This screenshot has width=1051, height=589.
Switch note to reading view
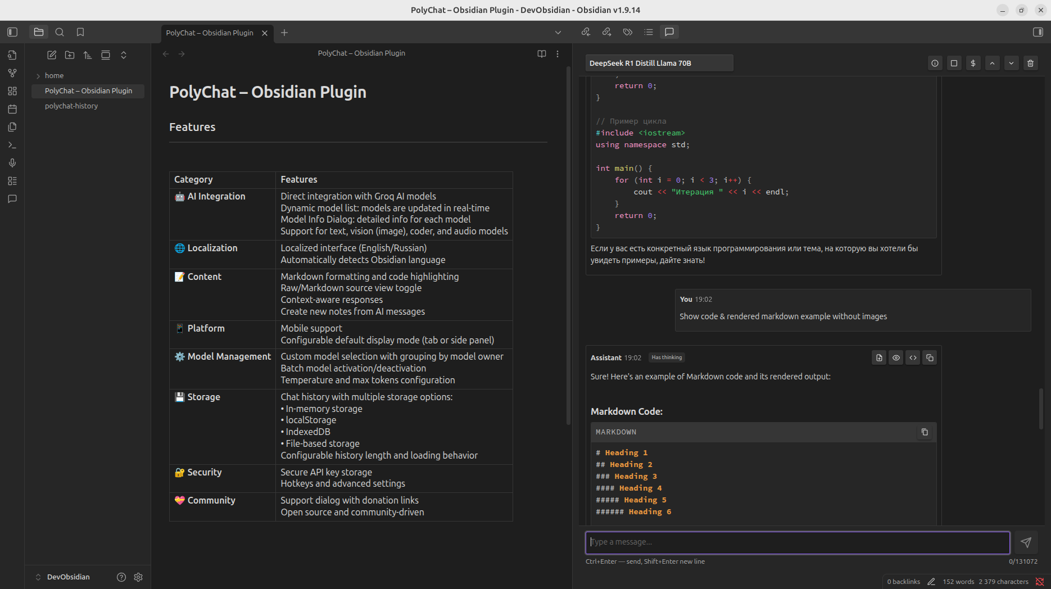542,54
